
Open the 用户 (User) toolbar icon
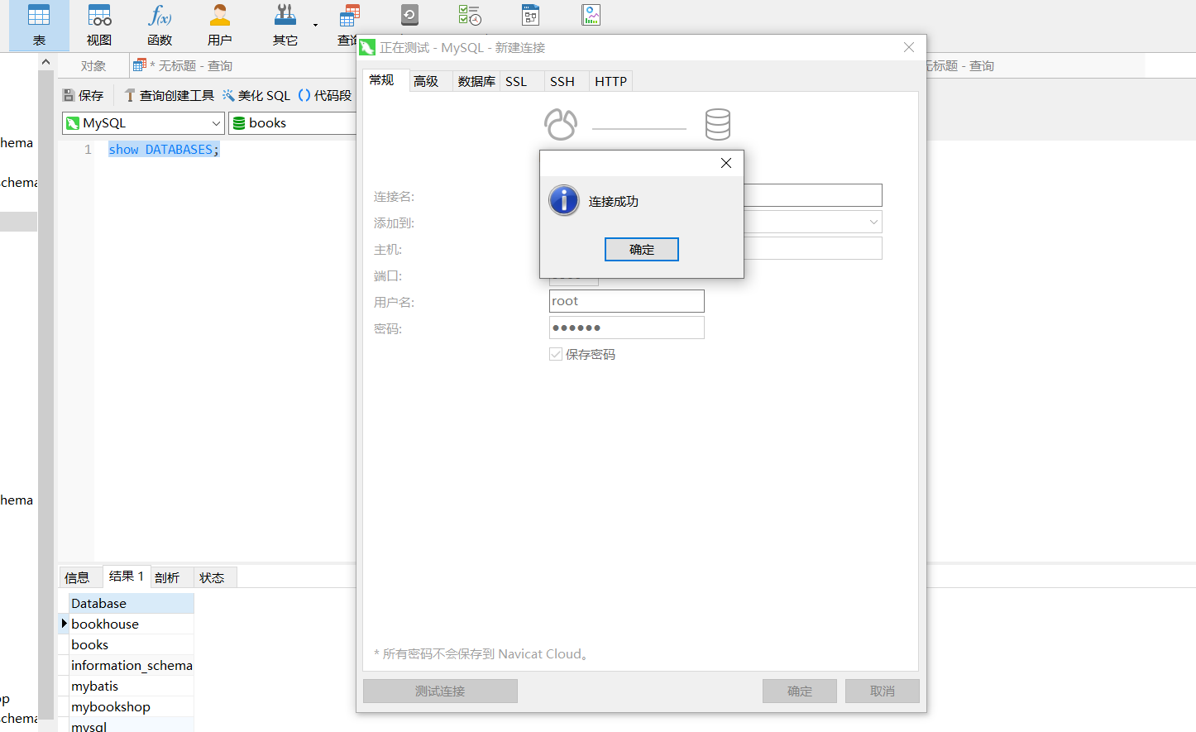click(x=220, y=25)
